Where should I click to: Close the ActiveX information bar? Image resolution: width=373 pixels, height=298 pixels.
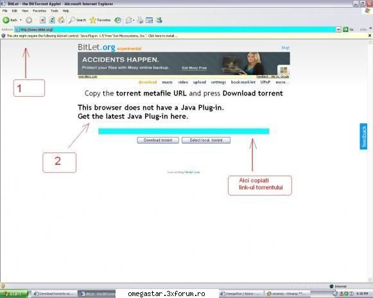tap(370, 36)
